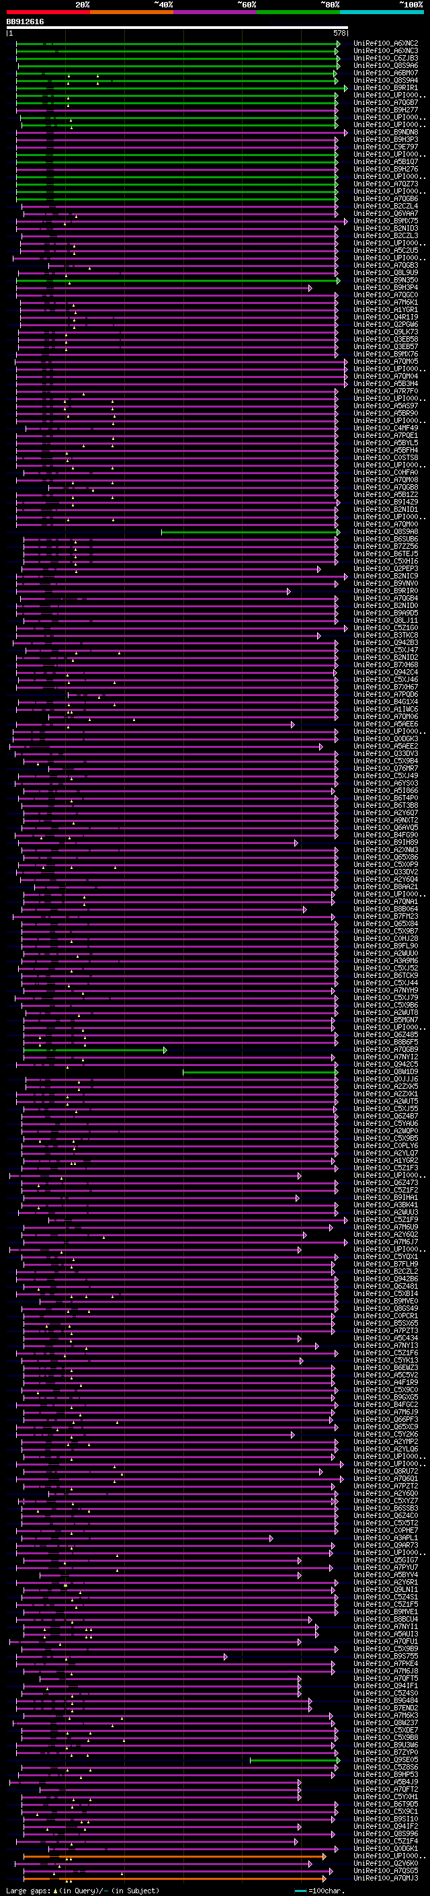Select the UniRef100_Q0DGK3 label
The width and height of the screenshot is (430, 1896).
pos(386,739)
